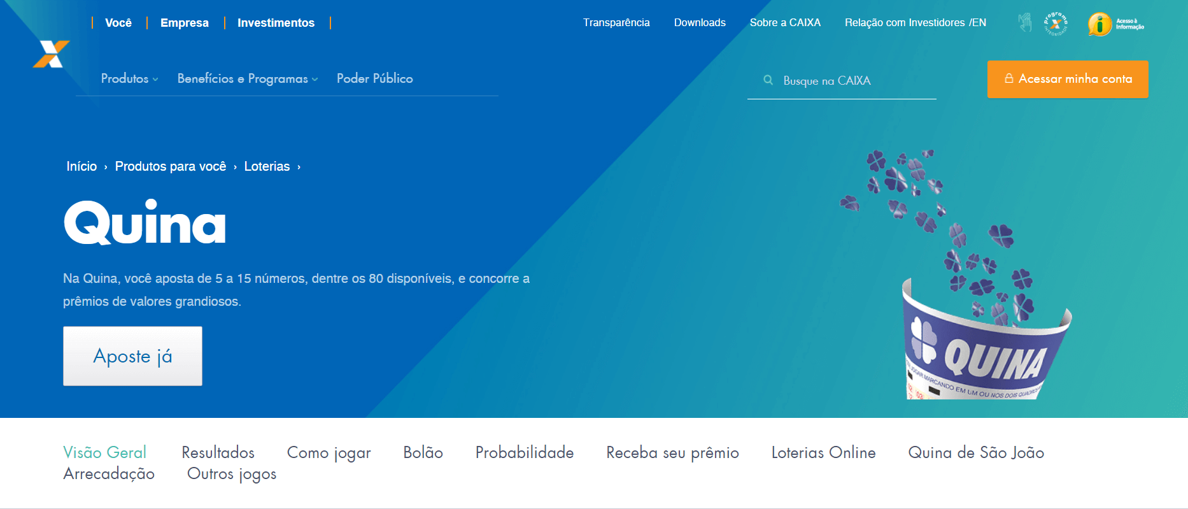Open the Receba seu prêmio tab

pos(672,453)
